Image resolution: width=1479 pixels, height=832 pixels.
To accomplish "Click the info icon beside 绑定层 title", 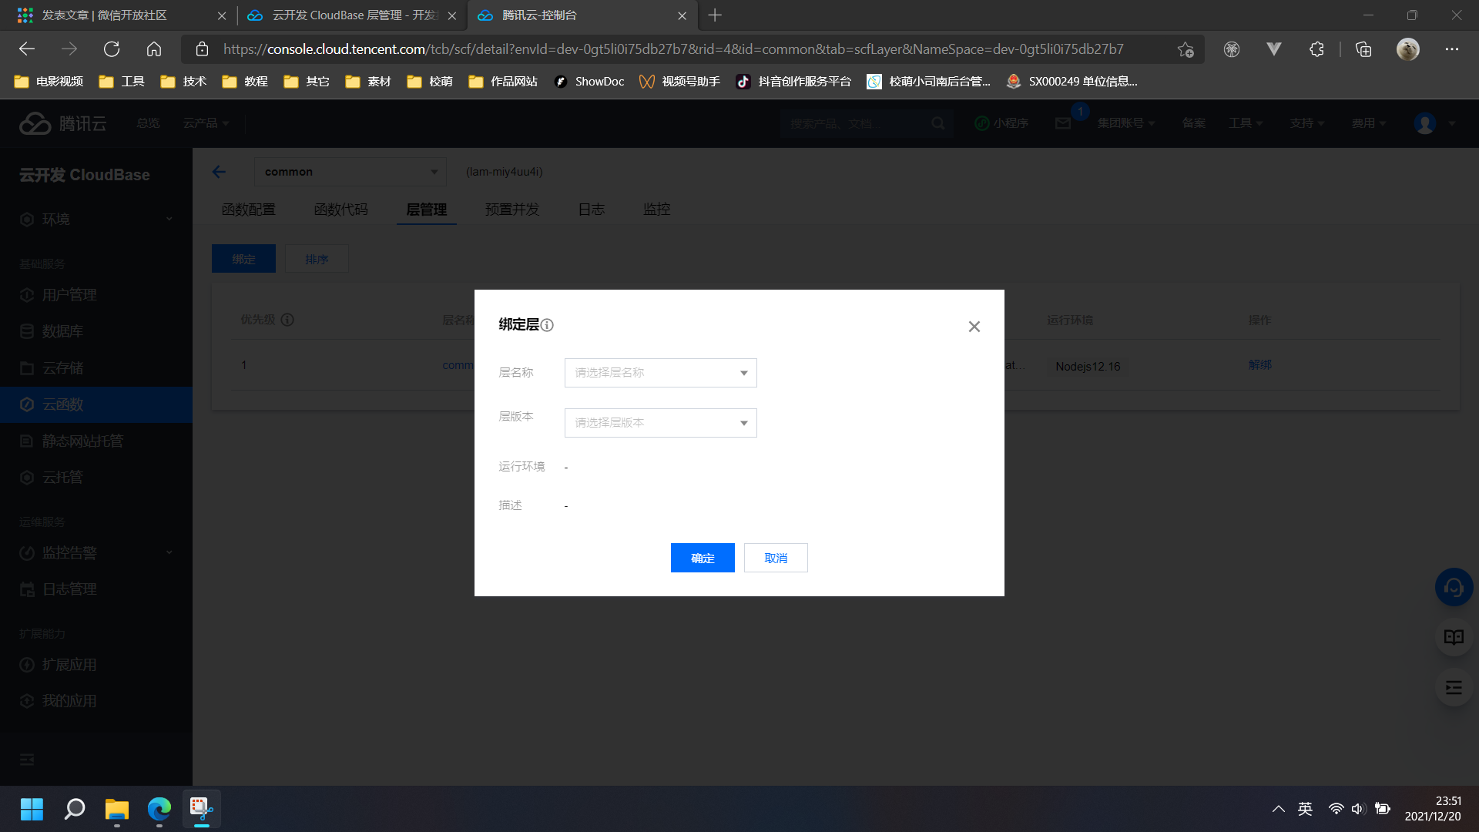I will point(547,325).
